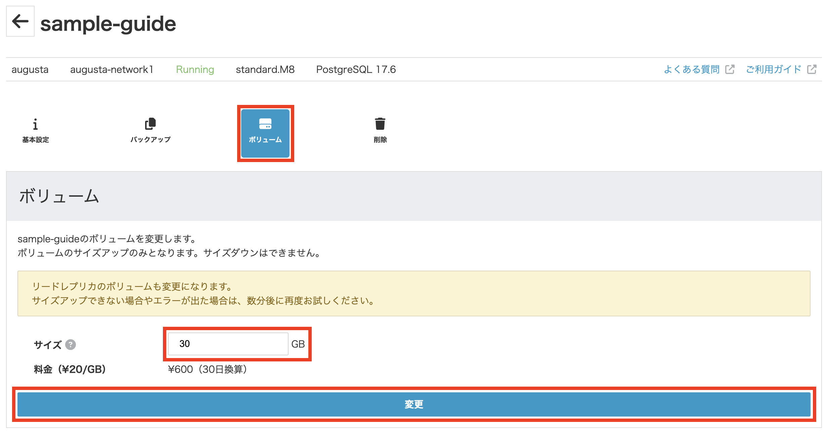Open the よくある質問 link
The image size is (828, 431).
point(691,69)
